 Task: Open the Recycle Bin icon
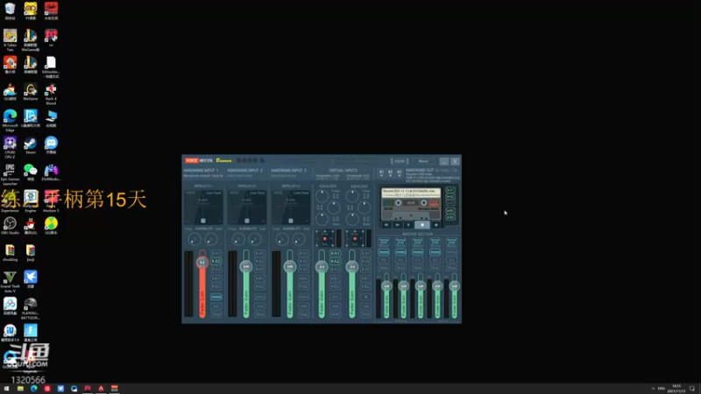pyautogui.click(x=10, y=11)
